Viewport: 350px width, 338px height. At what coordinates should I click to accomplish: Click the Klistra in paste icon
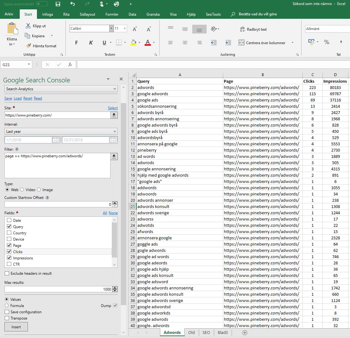(x=12, y=29)
